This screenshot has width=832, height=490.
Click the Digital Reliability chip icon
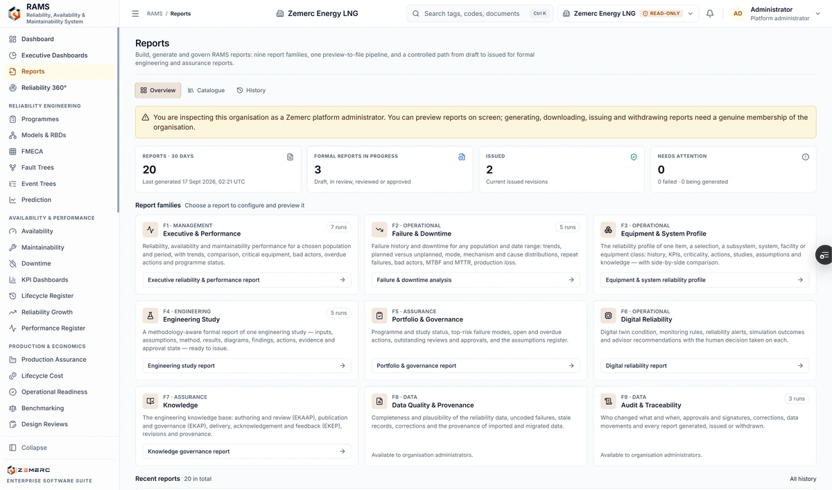point(608,315)
